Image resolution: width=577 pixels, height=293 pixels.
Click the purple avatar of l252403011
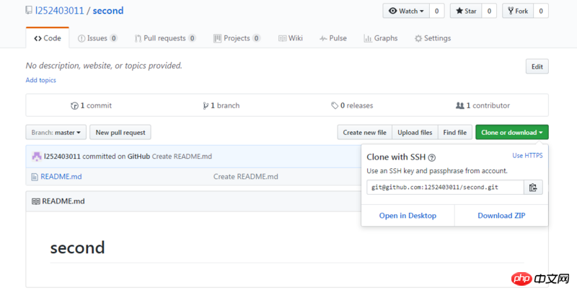37,157
